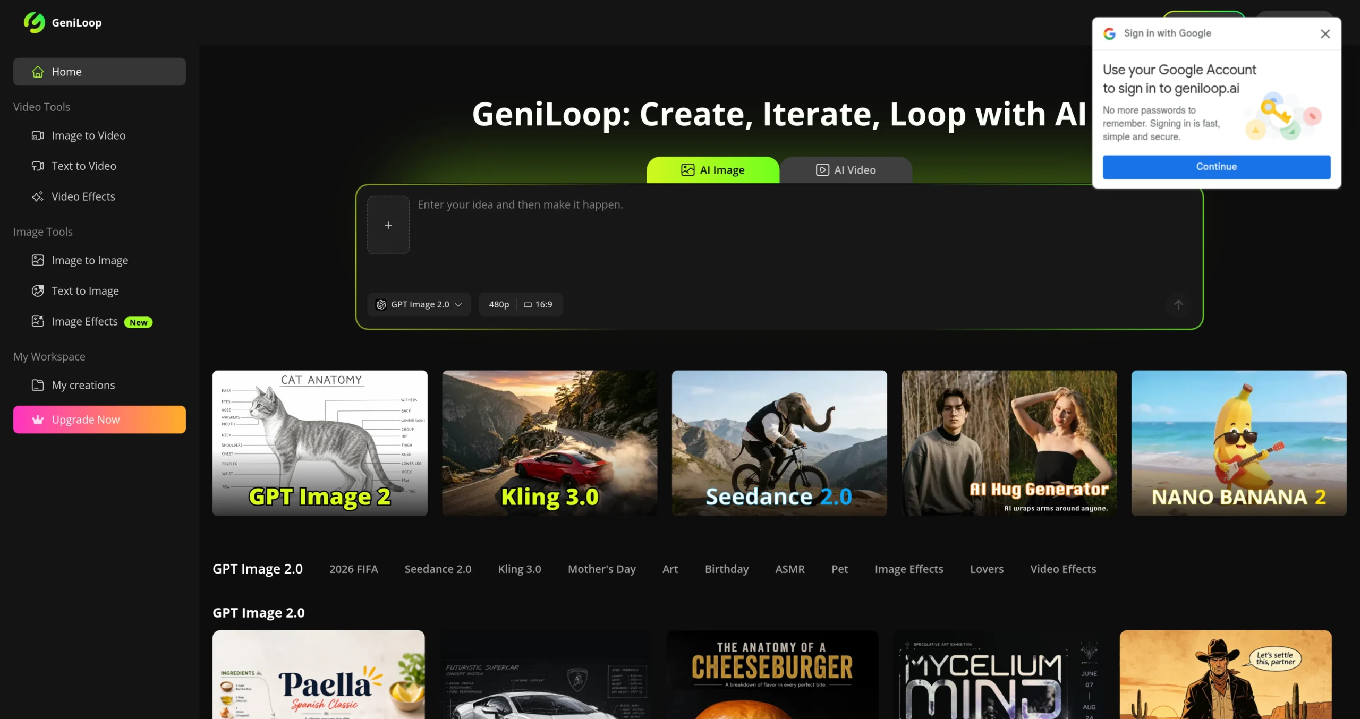This screenshot has width=1360, height=719.
Task: Open the Futuristic Supercar thumbnail
Action: (x=546, y=674)
